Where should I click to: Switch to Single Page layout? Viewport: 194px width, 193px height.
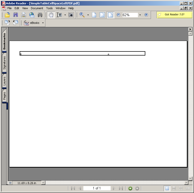[x=167, y=188]
